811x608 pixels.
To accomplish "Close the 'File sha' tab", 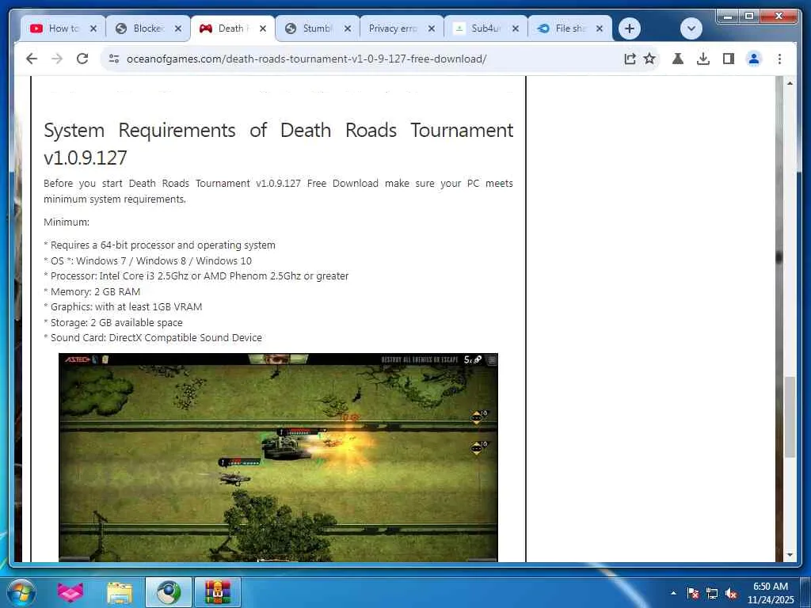I will (x=600, y=28).
